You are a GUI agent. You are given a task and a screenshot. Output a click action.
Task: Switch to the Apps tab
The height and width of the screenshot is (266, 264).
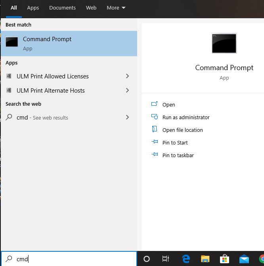click(x=33, y=8)
